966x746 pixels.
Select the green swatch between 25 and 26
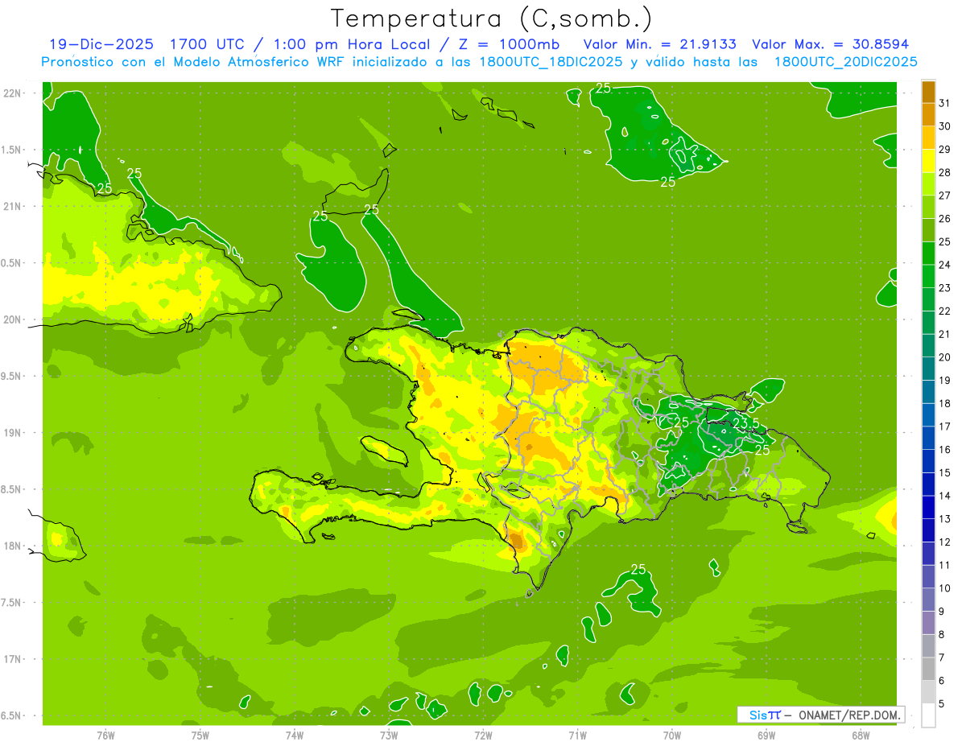click(928, 230)
